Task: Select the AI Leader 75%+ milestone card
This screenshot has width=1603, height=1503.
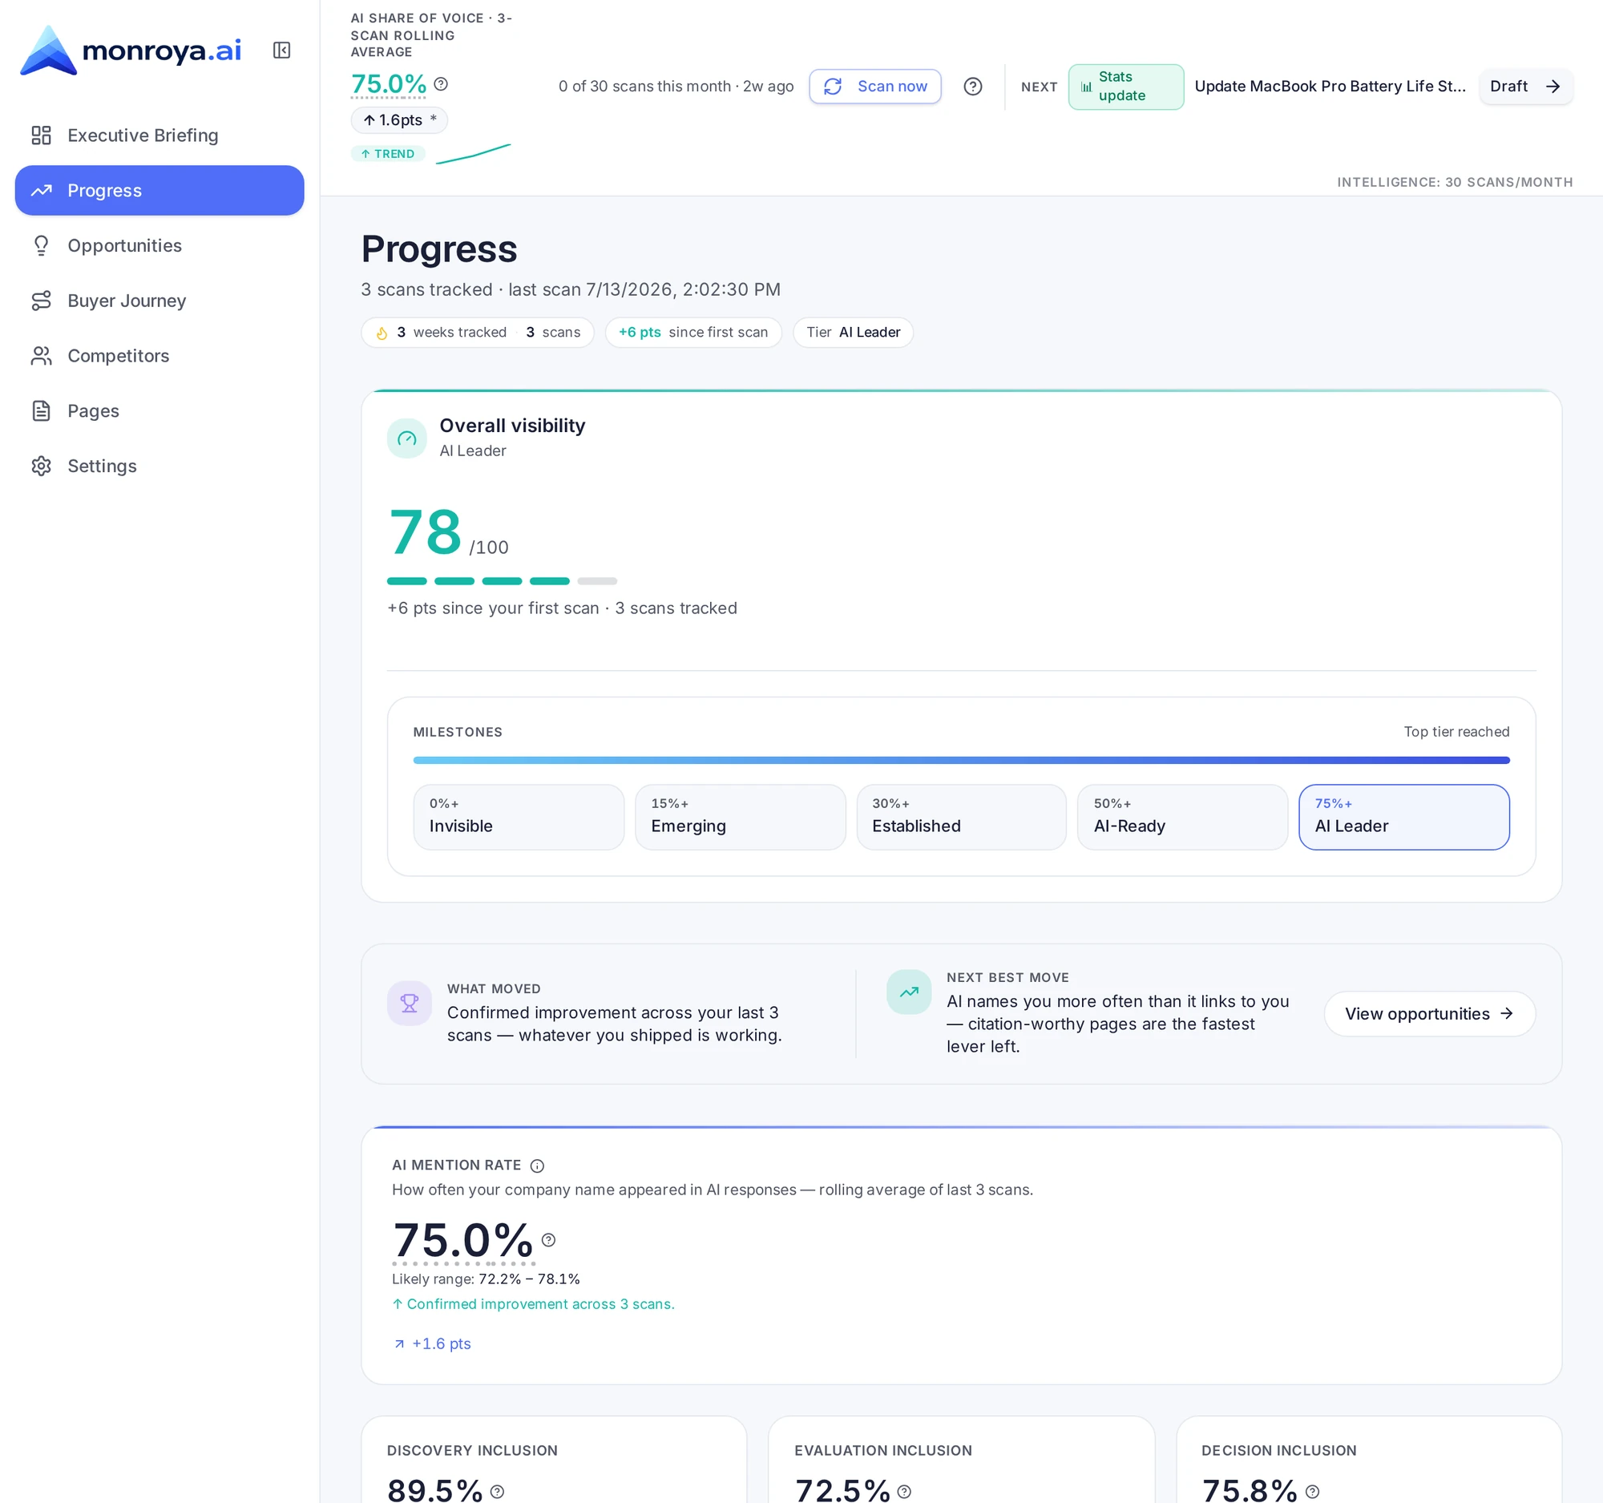Action: tap(1404, 817)
